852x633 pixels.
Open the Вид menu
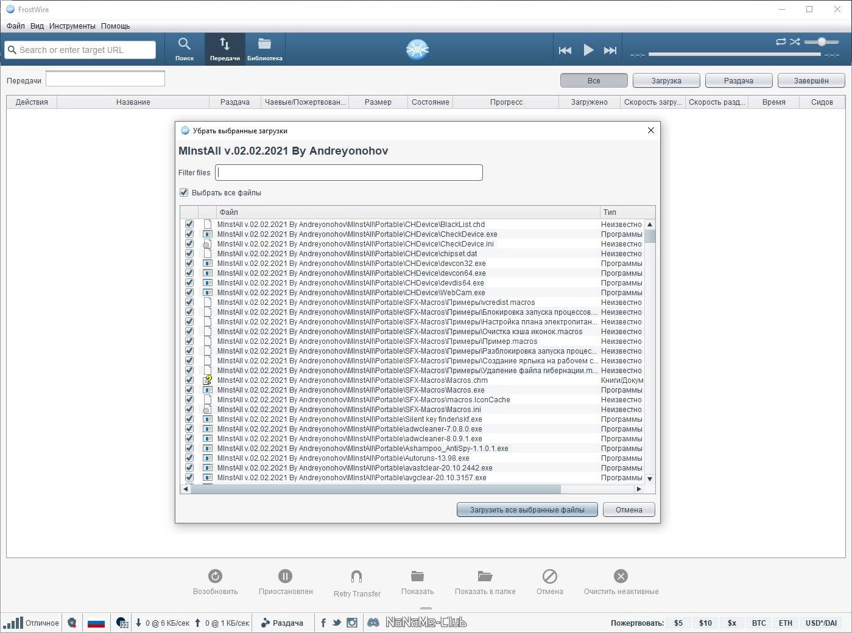(x=37, y=26)
